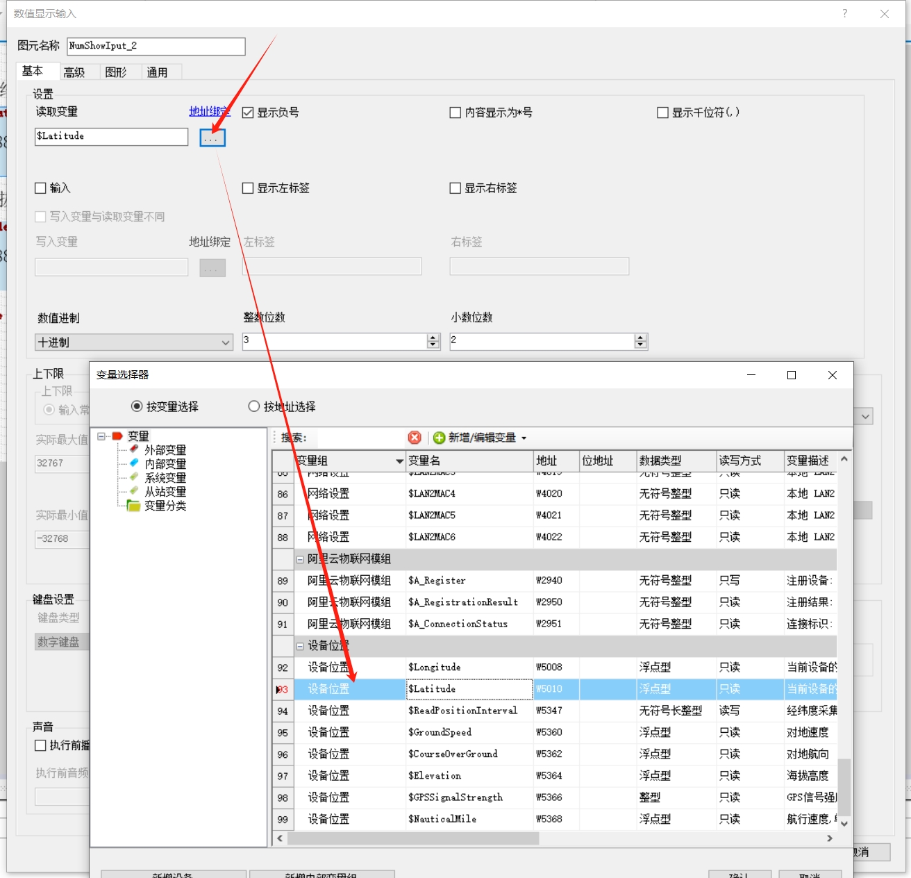
Task: Click the help question mark in title bar
Action: 844,13
